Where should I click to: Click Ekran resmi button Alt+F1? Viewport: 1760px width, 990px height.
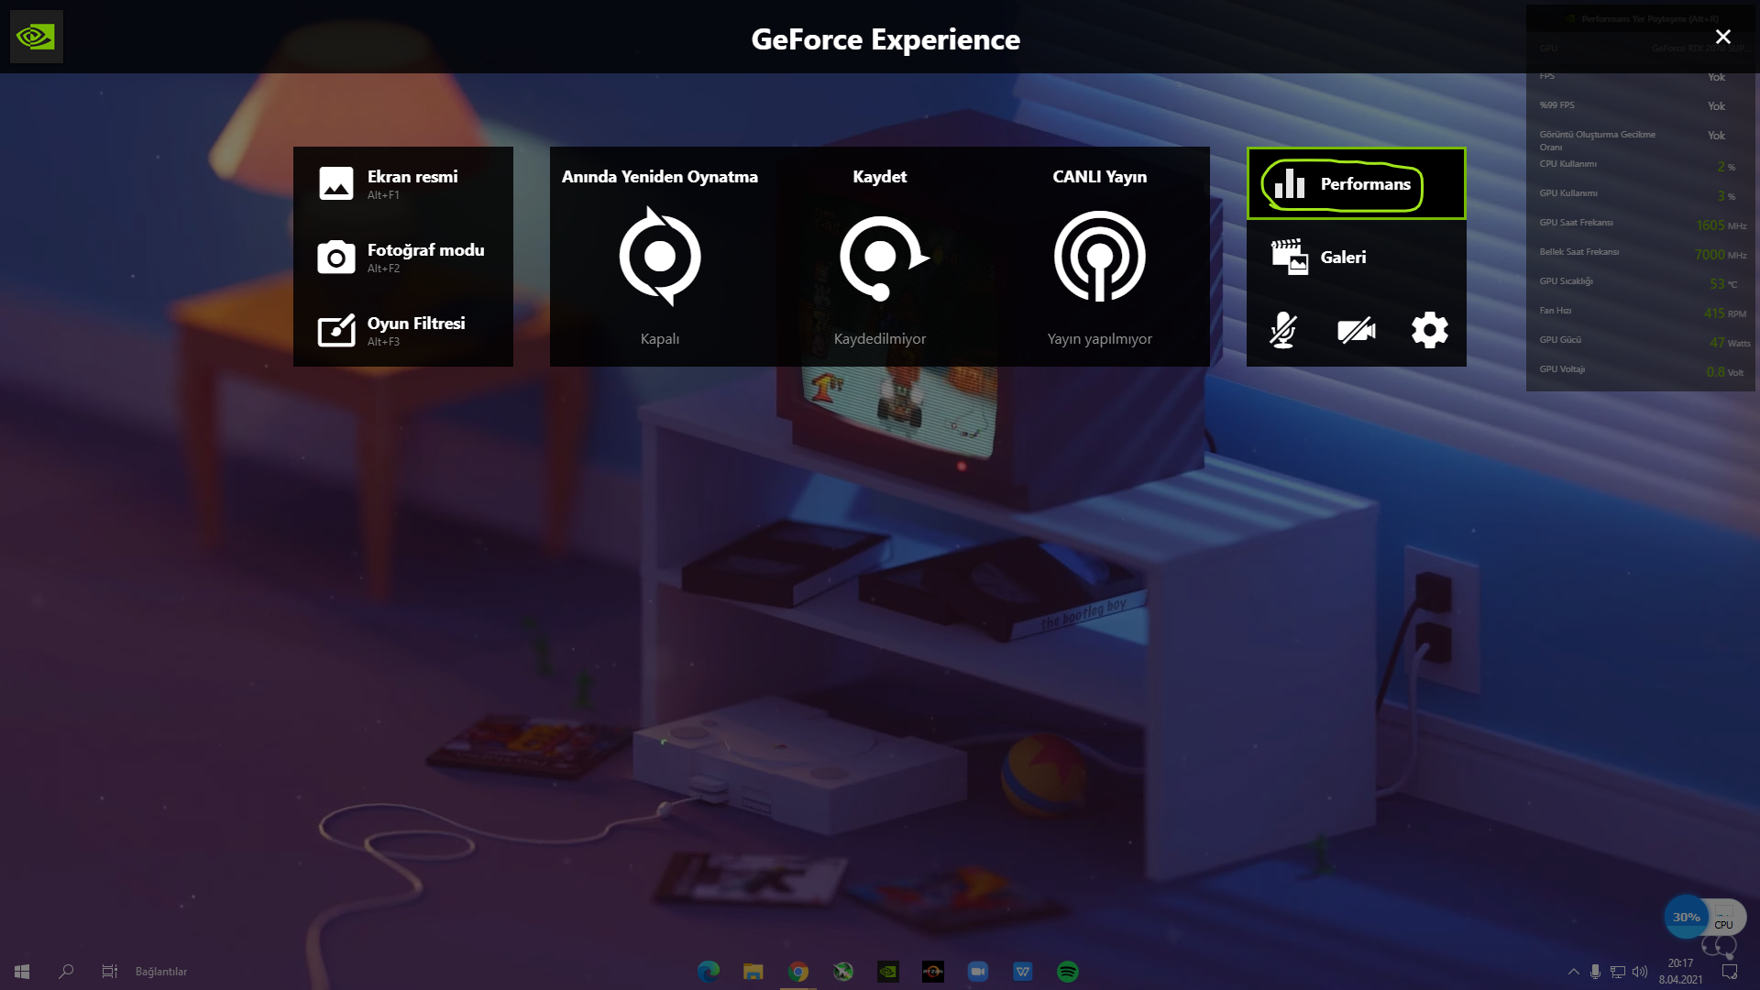(x=402, y=183)
